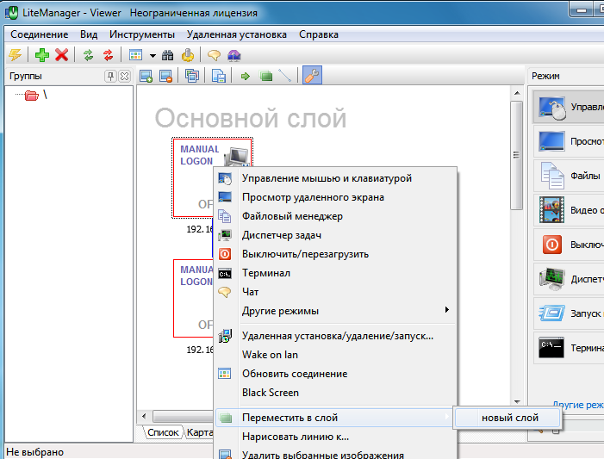Select the draw line tool icon
Screen dimensions: 604x459
[x=284, y=76]
